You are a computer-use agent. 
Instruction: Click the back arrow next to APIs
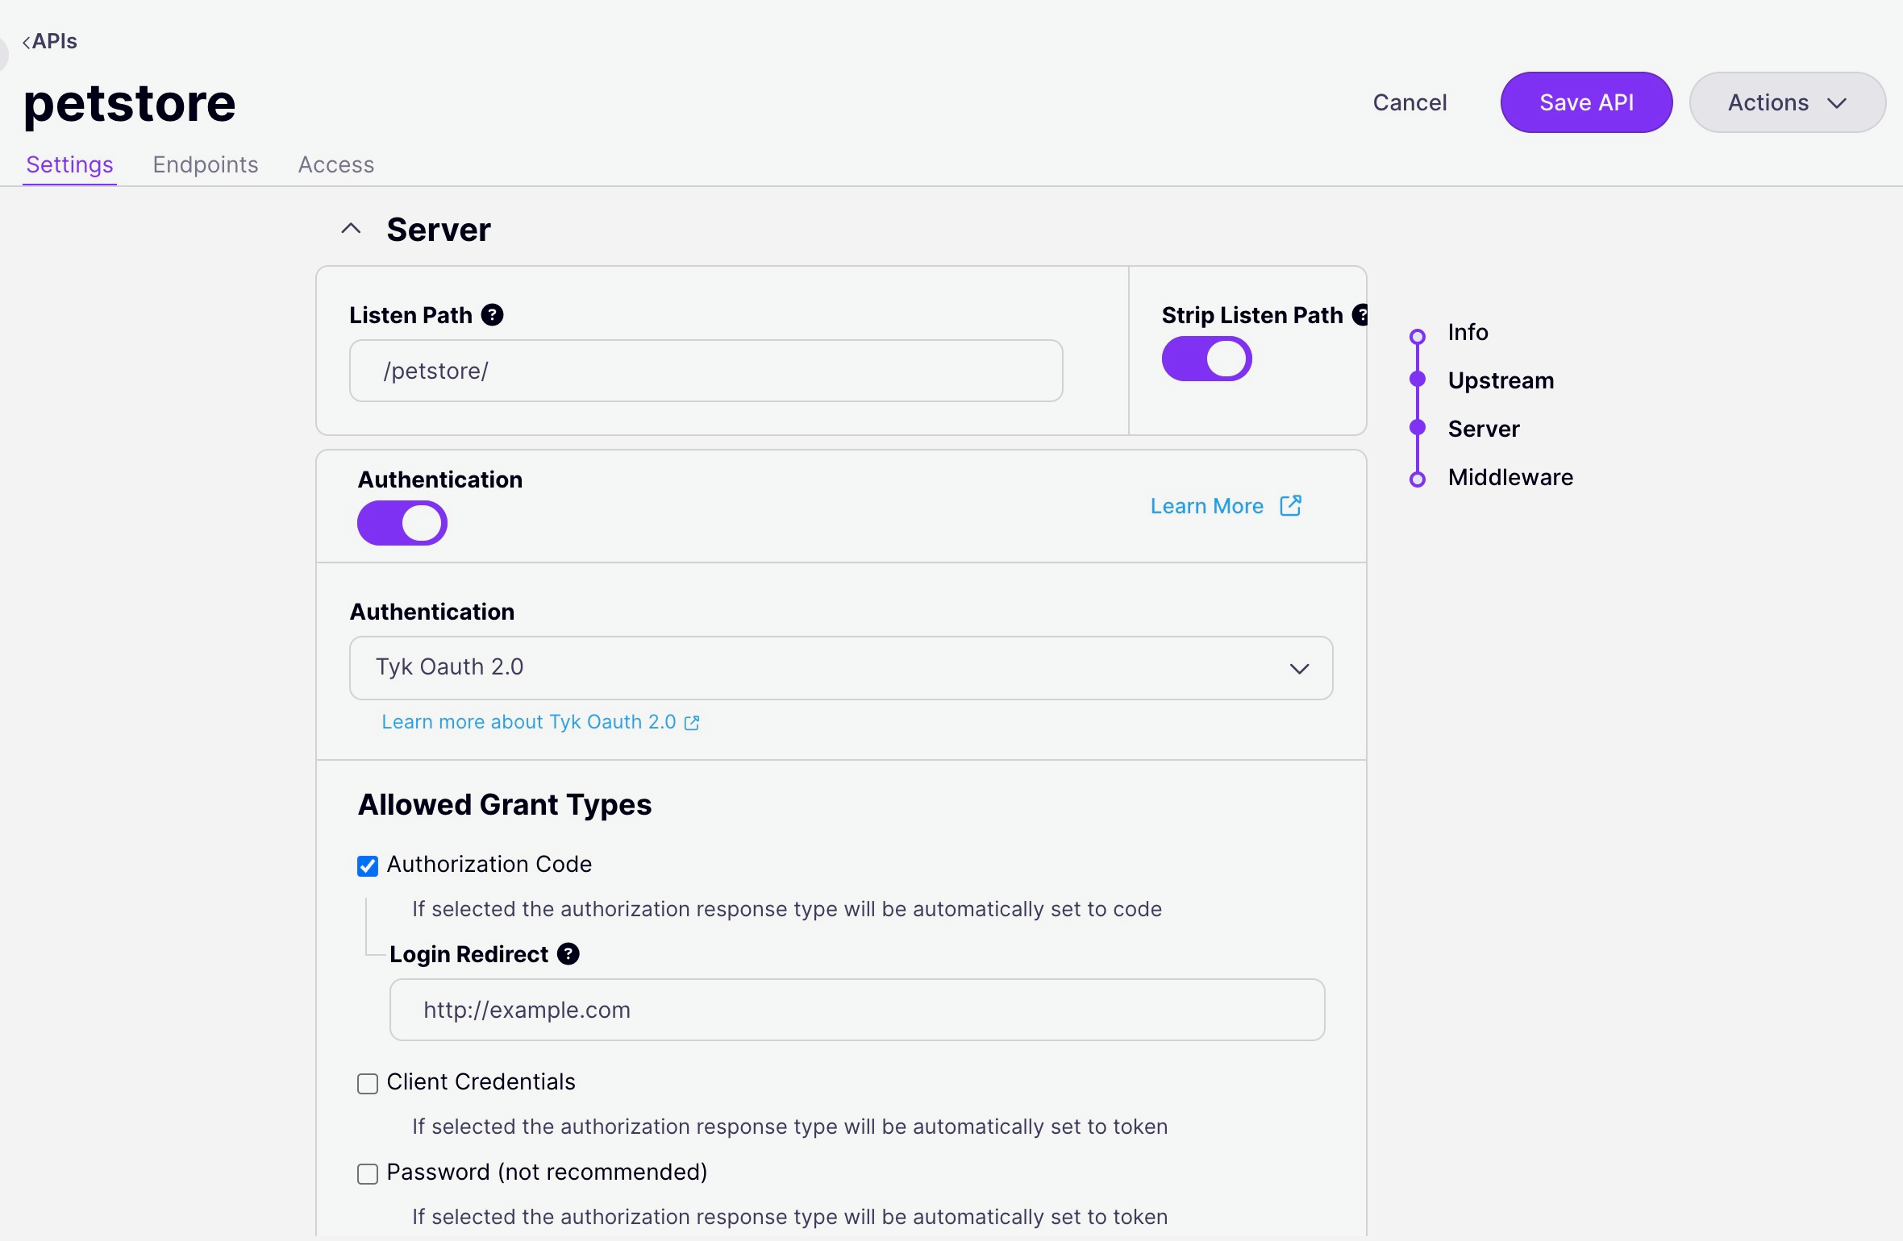[x=27, y=41]
